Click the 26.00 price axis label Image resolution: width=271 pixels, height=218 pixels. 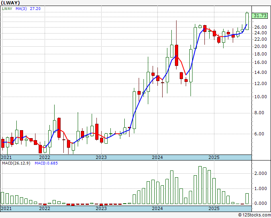click(261, 28)
